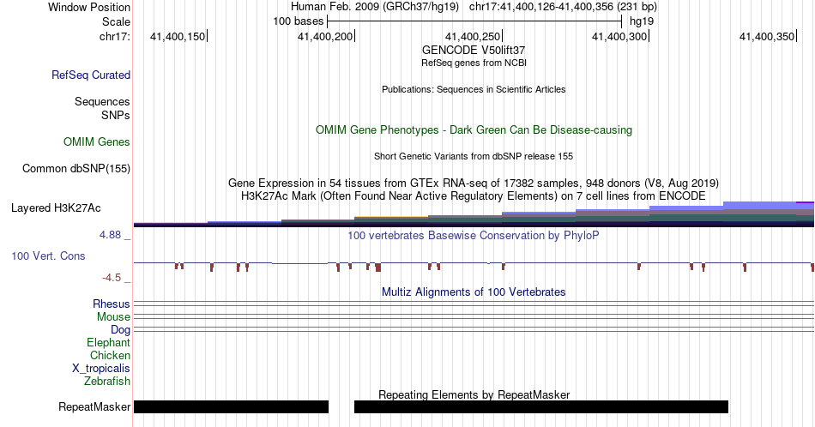Click the Sequences label
The image size is (815, 427).
coord(102,101)
